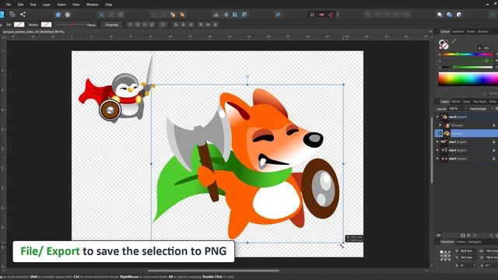Open the Window menu
Screen dimensions: 498x280
pyautogui.click(x=92, y=5)
